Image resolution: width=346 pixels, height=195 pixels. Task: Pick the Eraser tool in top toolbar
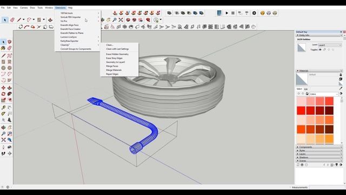pos(12,20)
